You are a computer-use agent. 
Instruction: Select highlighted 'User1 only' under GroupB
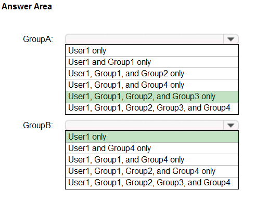point(152,137)
